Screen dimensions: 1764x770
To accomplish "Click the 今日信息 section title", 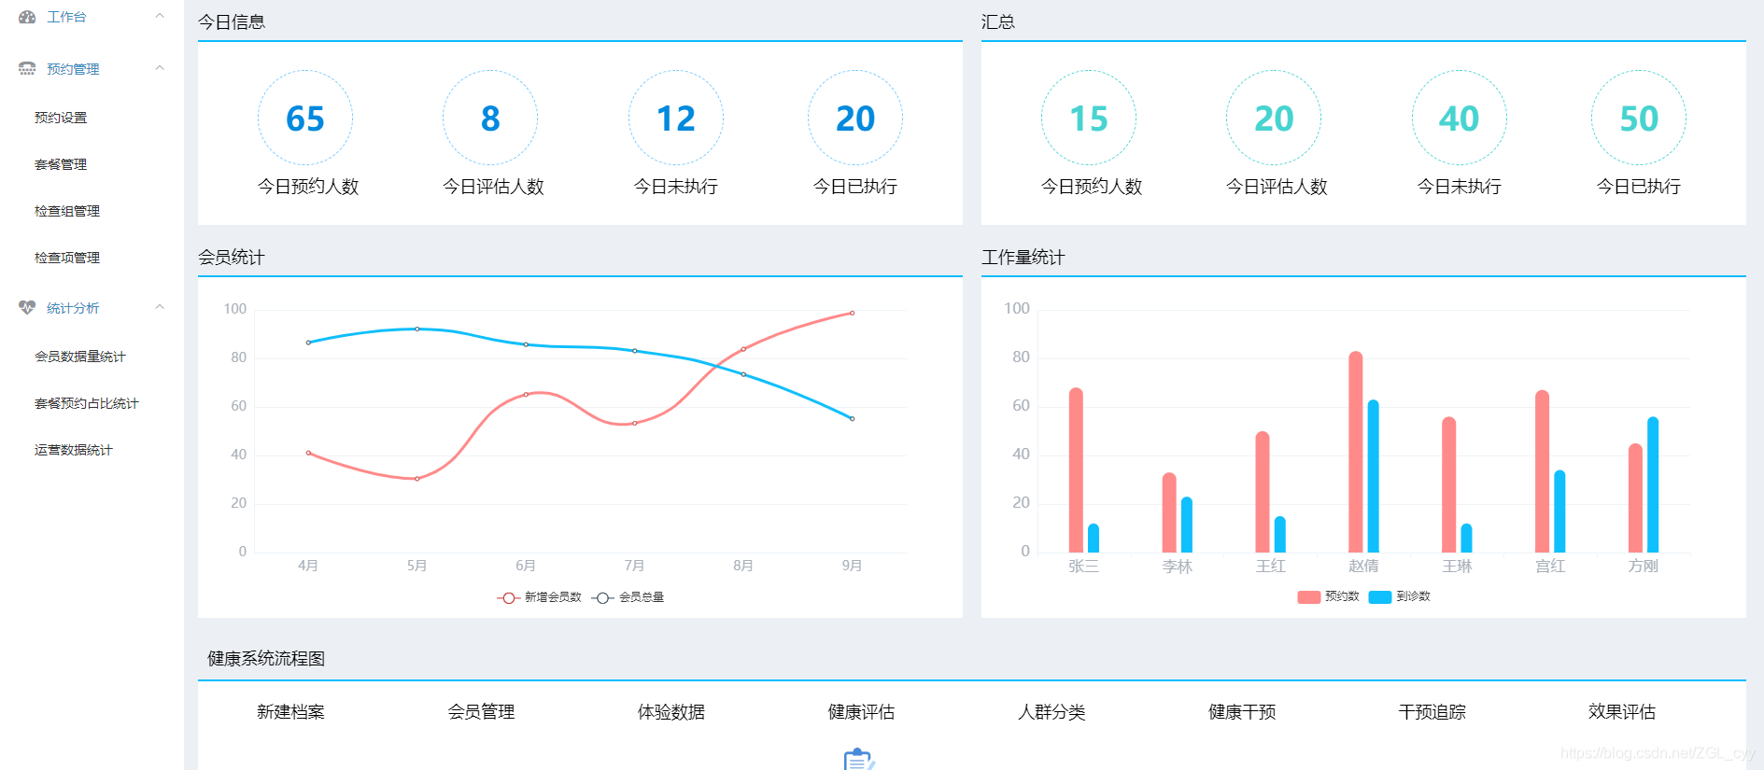I will click(232, 22).
